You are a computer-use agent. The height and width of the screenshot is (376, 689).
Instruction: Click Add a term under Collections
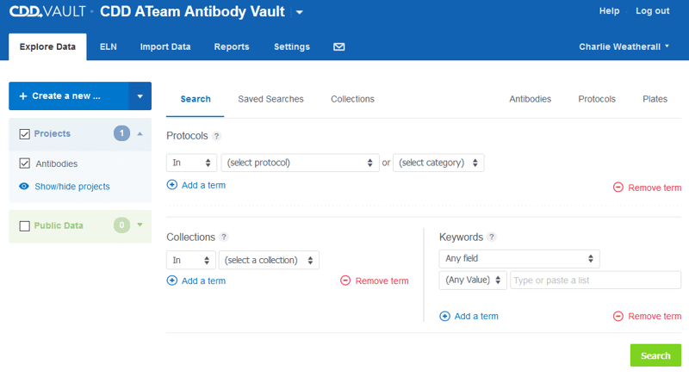click(203, 280)
